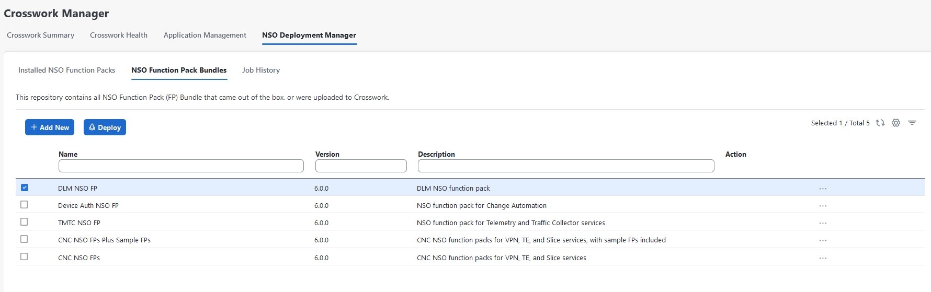Click the Device Auth NSO FP name
The image size is (931, 292).
(x=88, y=206)
